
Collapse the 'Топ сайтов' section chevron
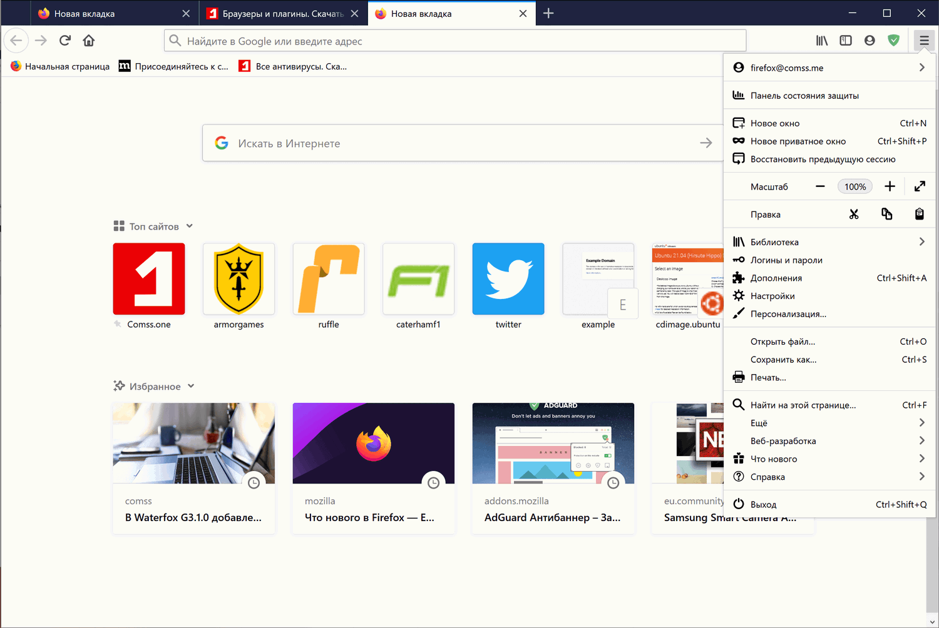190,226
